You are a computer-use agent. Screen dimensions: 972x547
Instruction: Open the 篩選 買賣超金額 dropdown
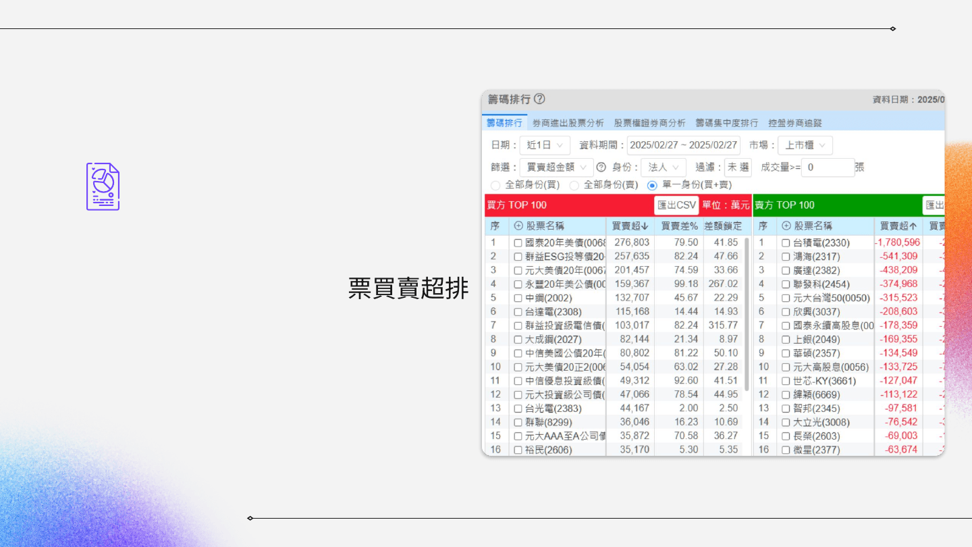pyautogui.click(x=556, y=167)
